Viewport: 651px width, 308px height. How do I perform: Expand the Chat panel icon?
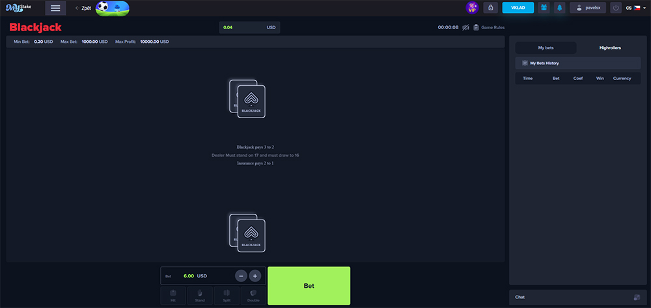(x=637, y=297)
